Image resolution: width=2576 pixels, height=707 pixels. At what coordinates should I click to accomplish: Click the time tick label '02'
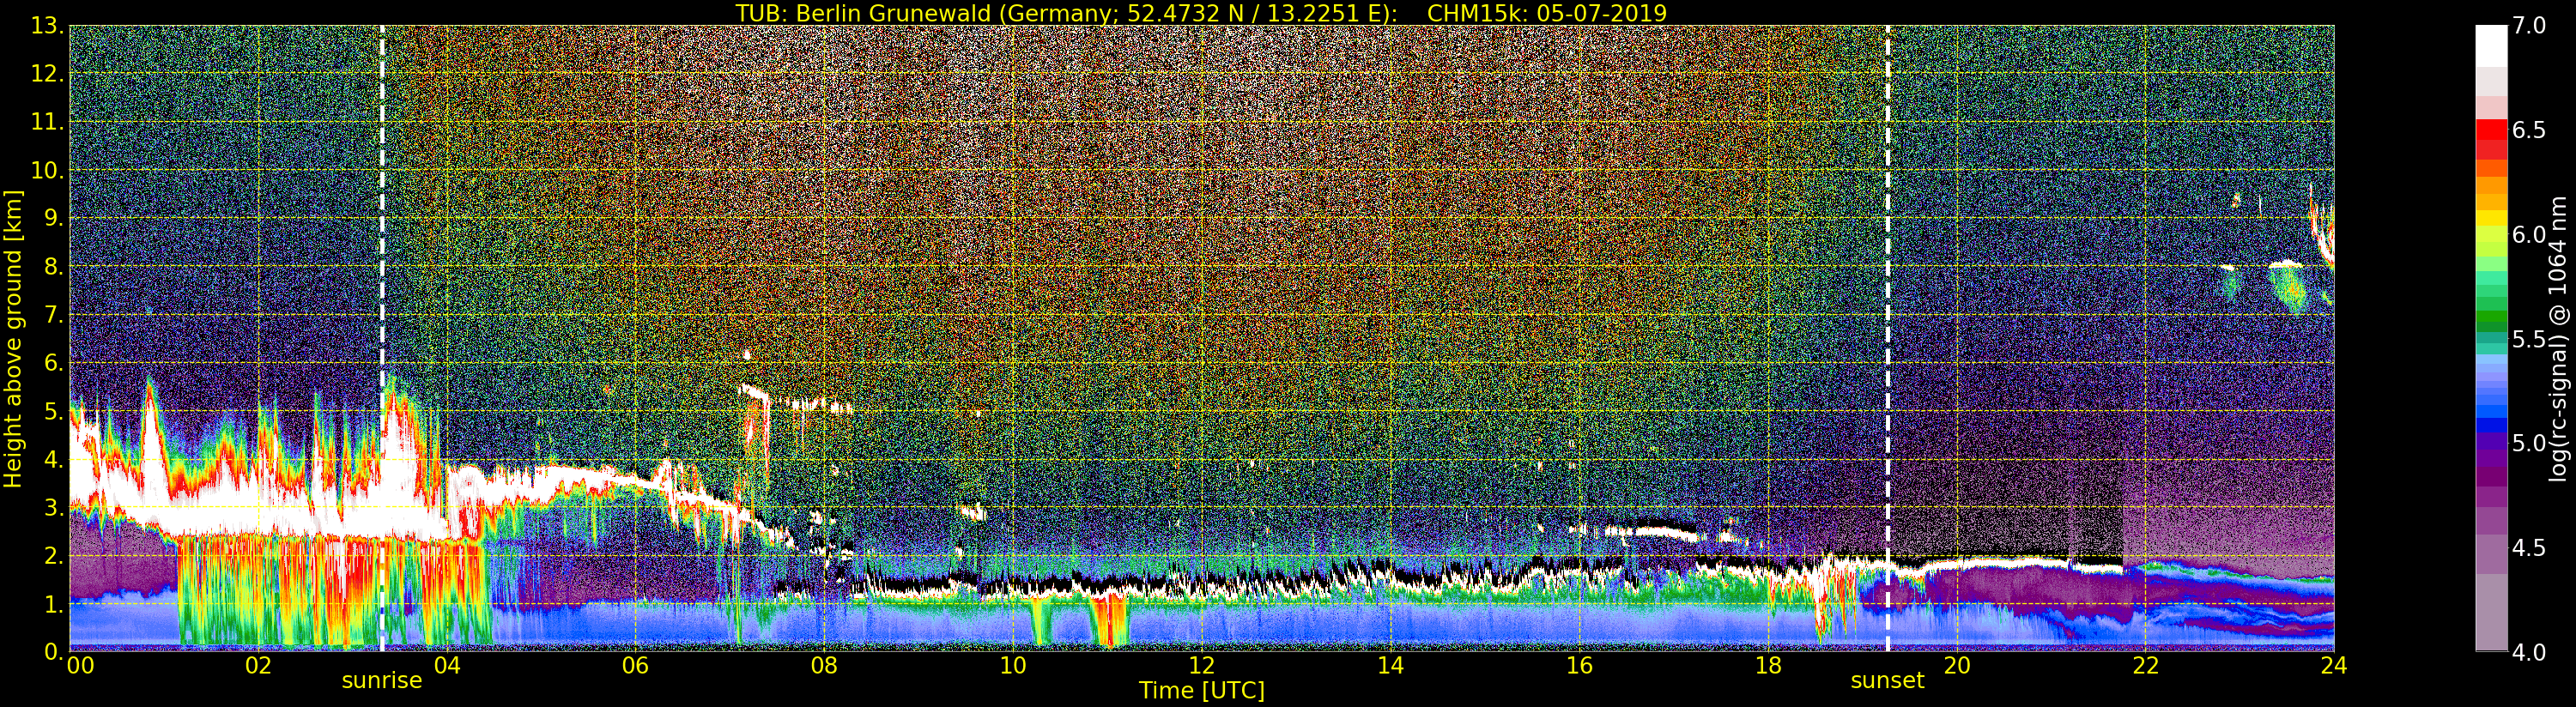pos(258,666)
